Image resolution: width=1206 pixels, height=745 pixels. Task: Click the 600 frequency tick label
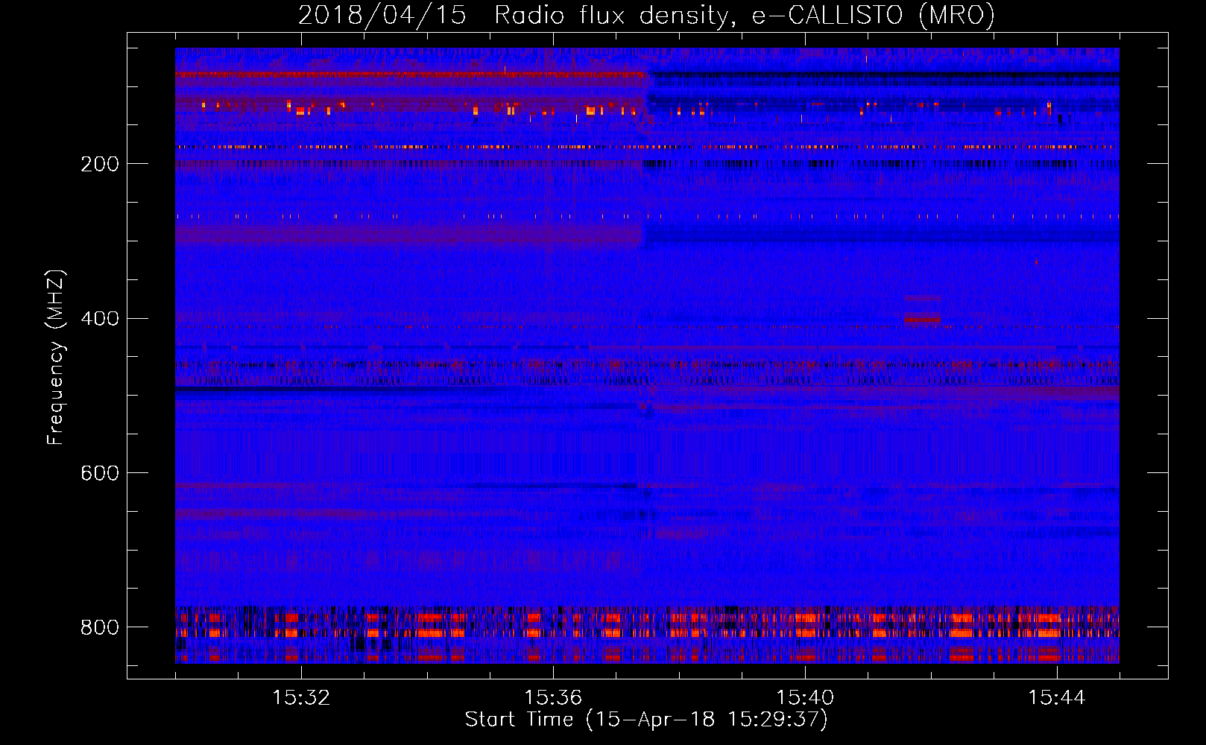100,474
